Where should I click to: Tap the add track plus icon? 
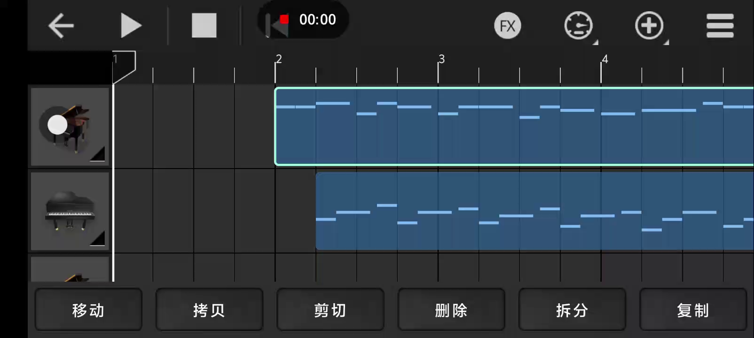(x=649, y=25)
